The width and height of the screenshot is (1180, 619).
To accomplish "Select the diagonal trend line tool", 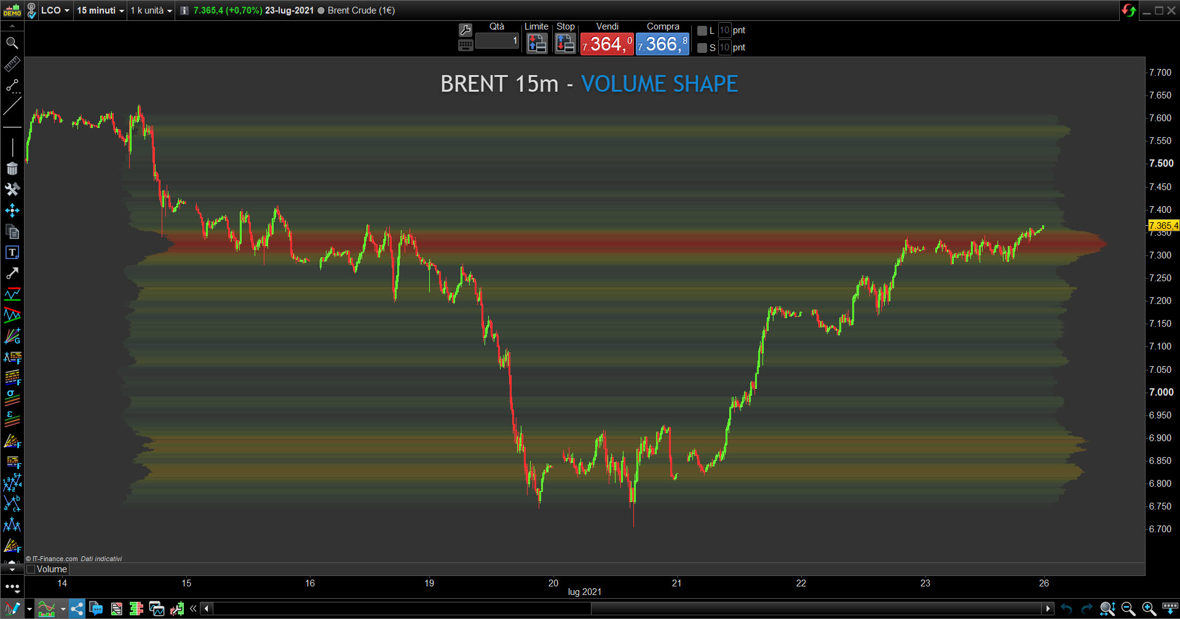I will click(x=12, y=106).
